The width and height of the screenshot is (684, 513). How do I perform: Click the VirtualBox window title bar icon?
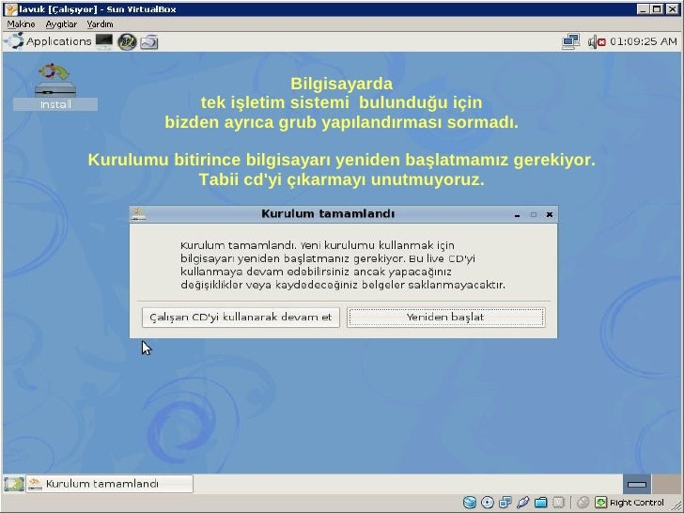tap(10, 9)
